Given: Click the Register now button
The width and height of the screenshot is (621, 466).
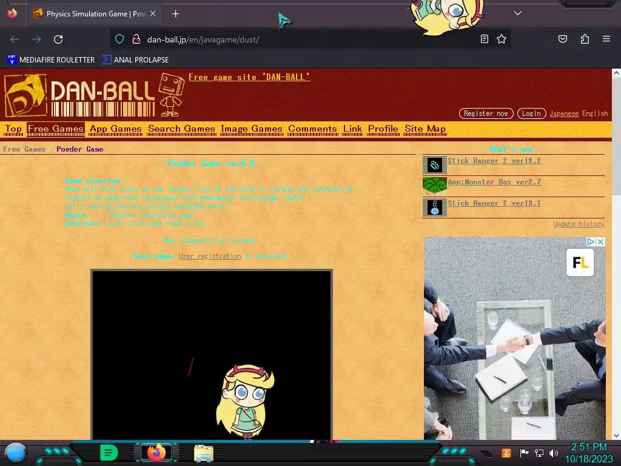Looking at the screenshot, I should click(x=486, y=113).
